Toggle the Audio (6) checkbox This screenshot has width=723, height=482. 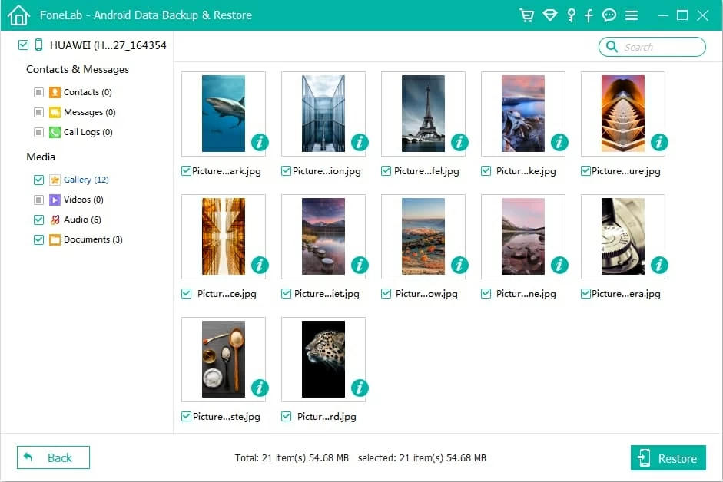pyautogui.click(x=38, y=220)
